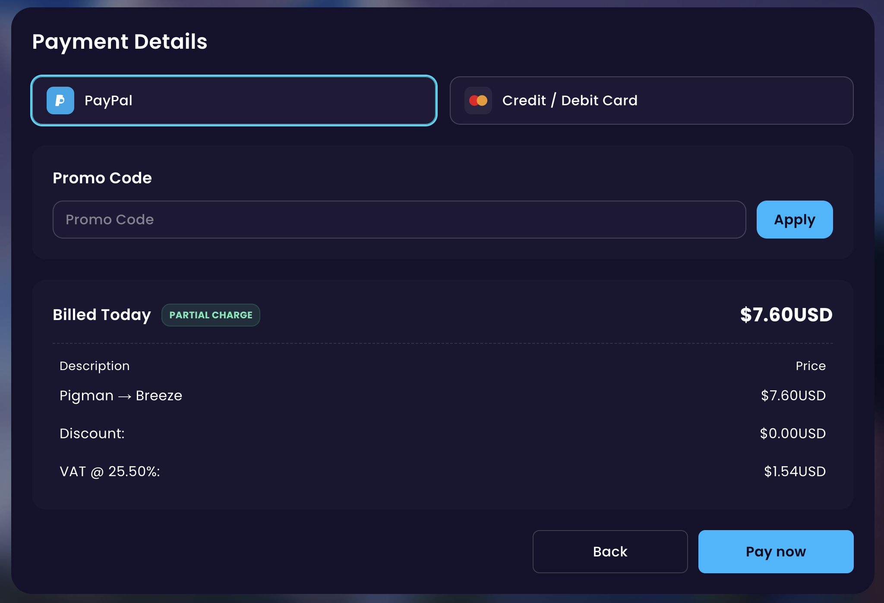Click the Pigman → Breeze line item

click(121, 396)
